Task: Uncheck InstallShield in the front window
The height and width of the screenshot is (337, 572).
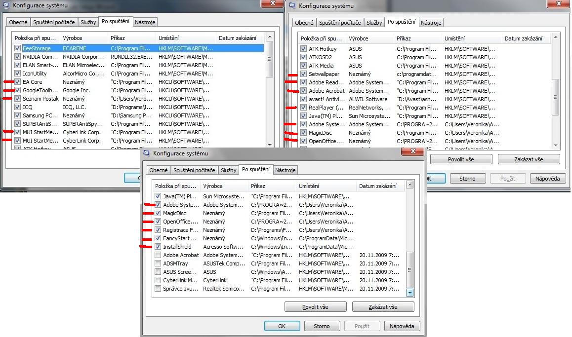Action: pos(158,246)
